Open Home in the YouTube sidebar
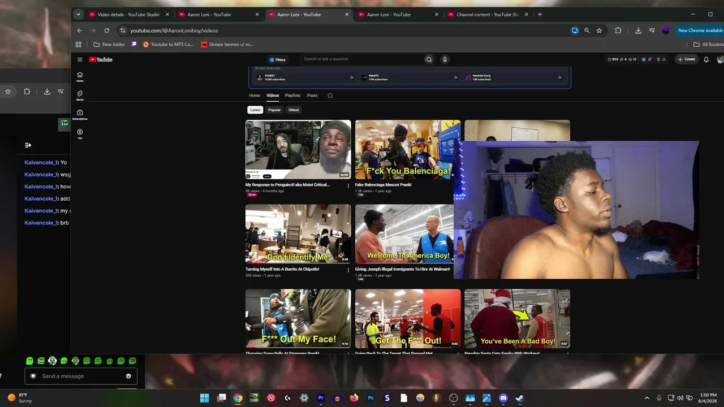This screenshot has width=724, height=407. coord(80,77)
